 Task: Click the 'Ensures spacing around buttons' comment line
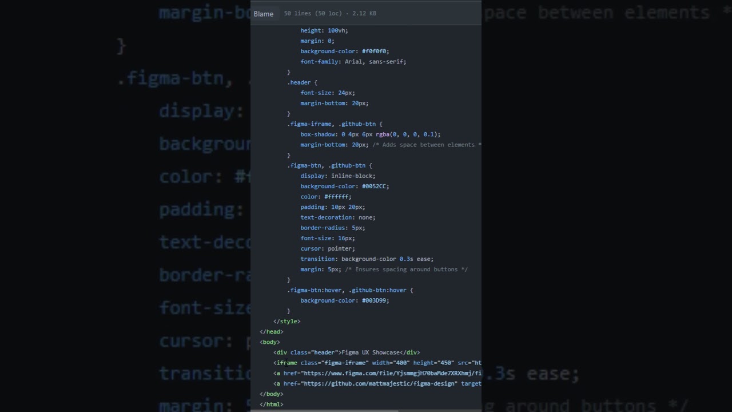click(x=384, y=269)
